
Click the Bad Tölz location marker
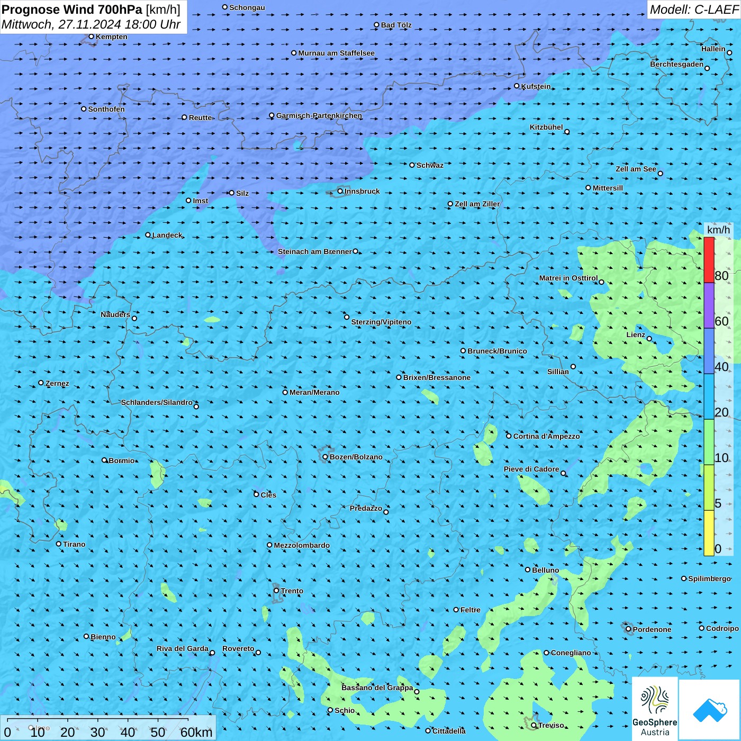(x=377, y=25)
